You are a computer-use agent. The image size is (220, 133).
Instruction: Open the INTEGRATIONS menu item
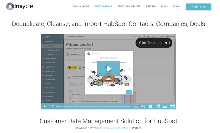[103, 7]
